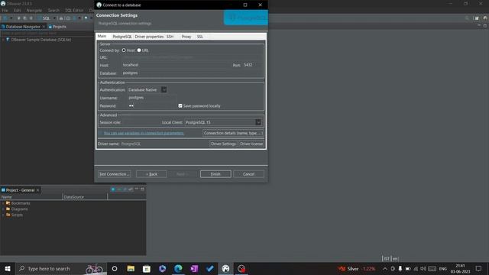Open notification center icon
Screen dimensions: 489x275
479,268
